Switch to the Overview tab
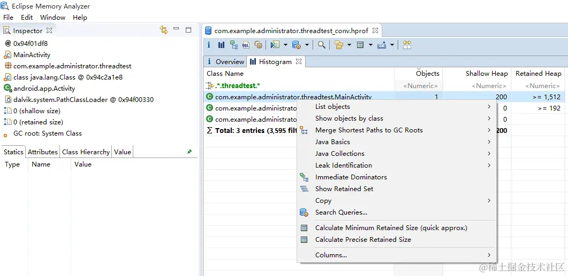 point(225,62)
